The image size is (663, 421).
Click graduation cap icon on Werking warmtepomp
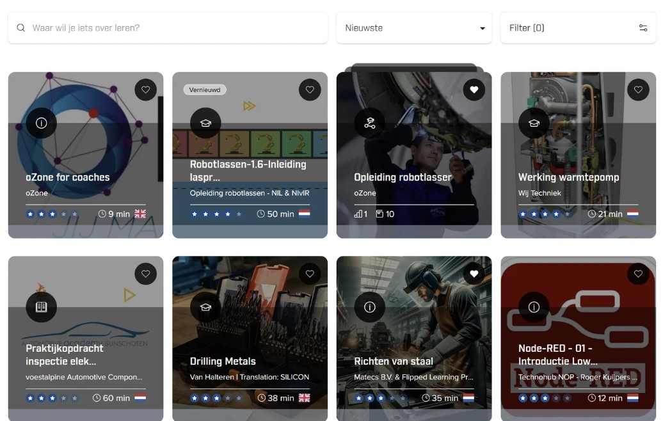534,123
